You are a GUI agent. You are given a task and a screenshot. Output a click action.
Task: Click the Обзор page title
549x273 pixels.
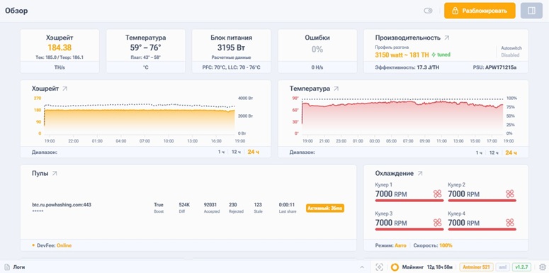[x=16, y=11]
